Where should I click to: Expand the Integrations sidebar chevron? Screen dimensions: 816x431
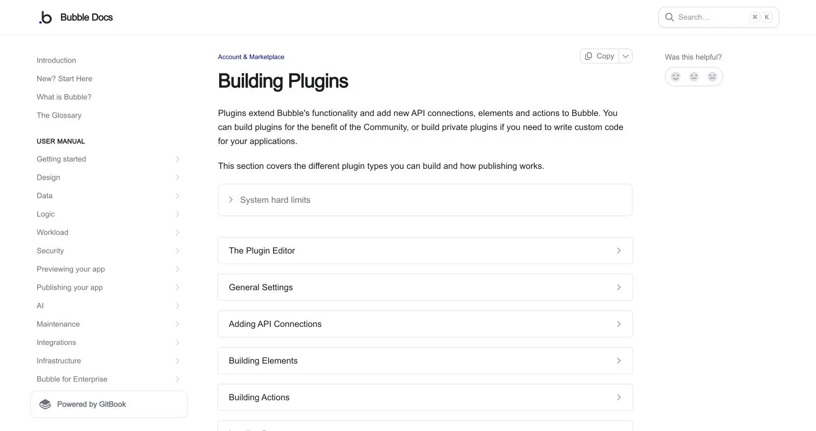coord(178,343)
